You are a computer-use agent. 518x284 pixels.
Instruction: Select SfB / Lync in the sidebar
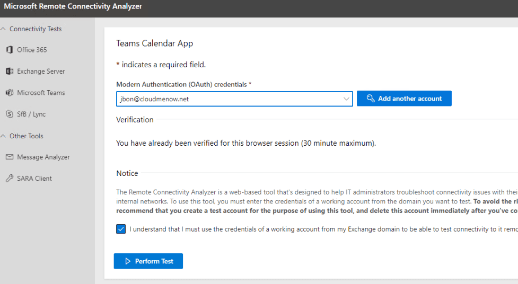pyautogui.click(x=31, y=114)
